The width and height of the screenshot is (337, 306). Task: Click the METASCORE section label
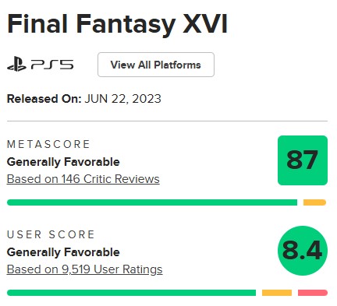tap(48, 144)
